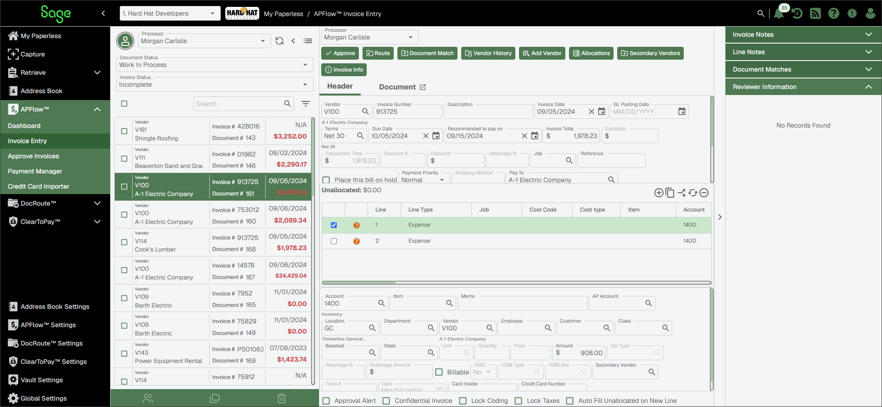Screen dimensions: 882x407
Task: Open the filter icon next to Search
Action: tap(306, 104)
